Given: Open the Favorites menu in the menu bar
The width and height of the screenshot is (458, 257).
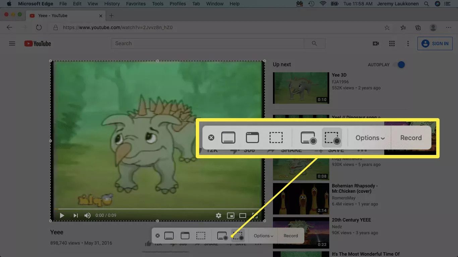Looking at the screenshot, I should pos(136,4).
